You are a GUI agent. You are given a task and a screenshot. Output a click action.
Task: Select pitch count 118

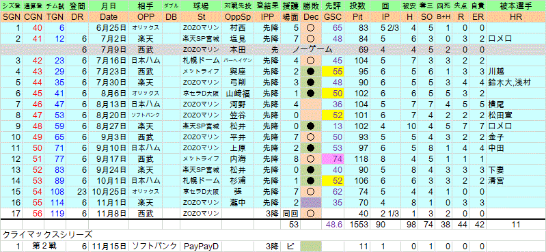(357, 158)
